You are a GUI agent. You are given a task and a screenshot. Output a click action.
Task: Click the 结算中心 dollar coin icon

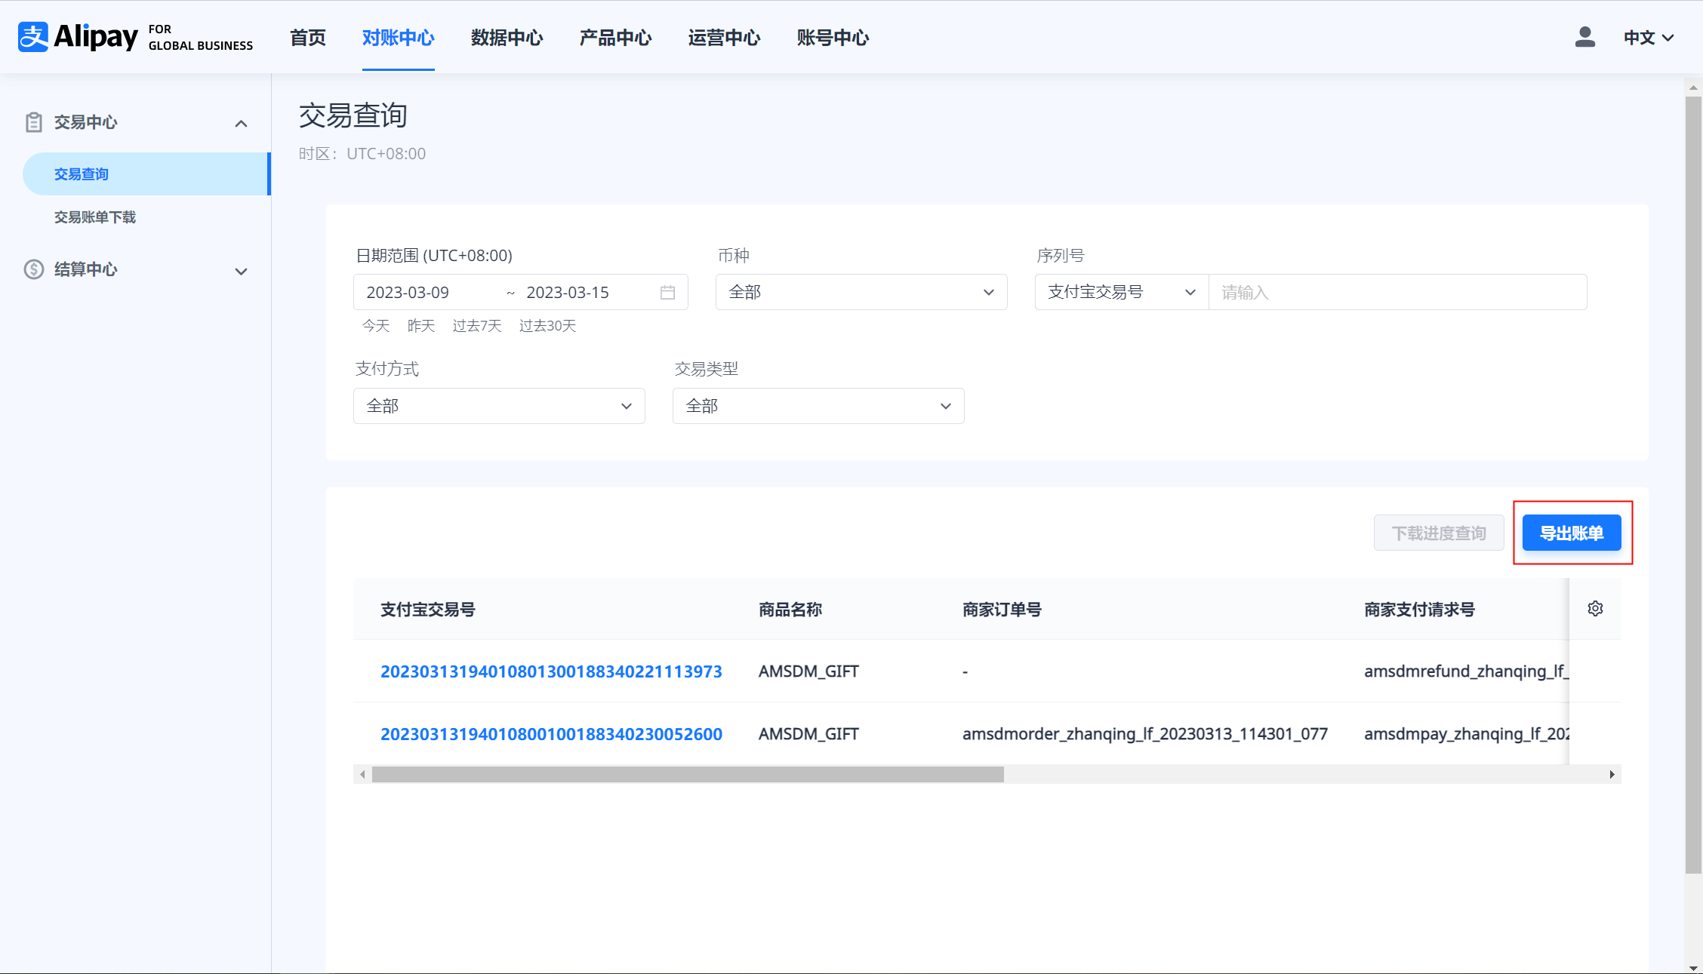[x=33, y=269]
